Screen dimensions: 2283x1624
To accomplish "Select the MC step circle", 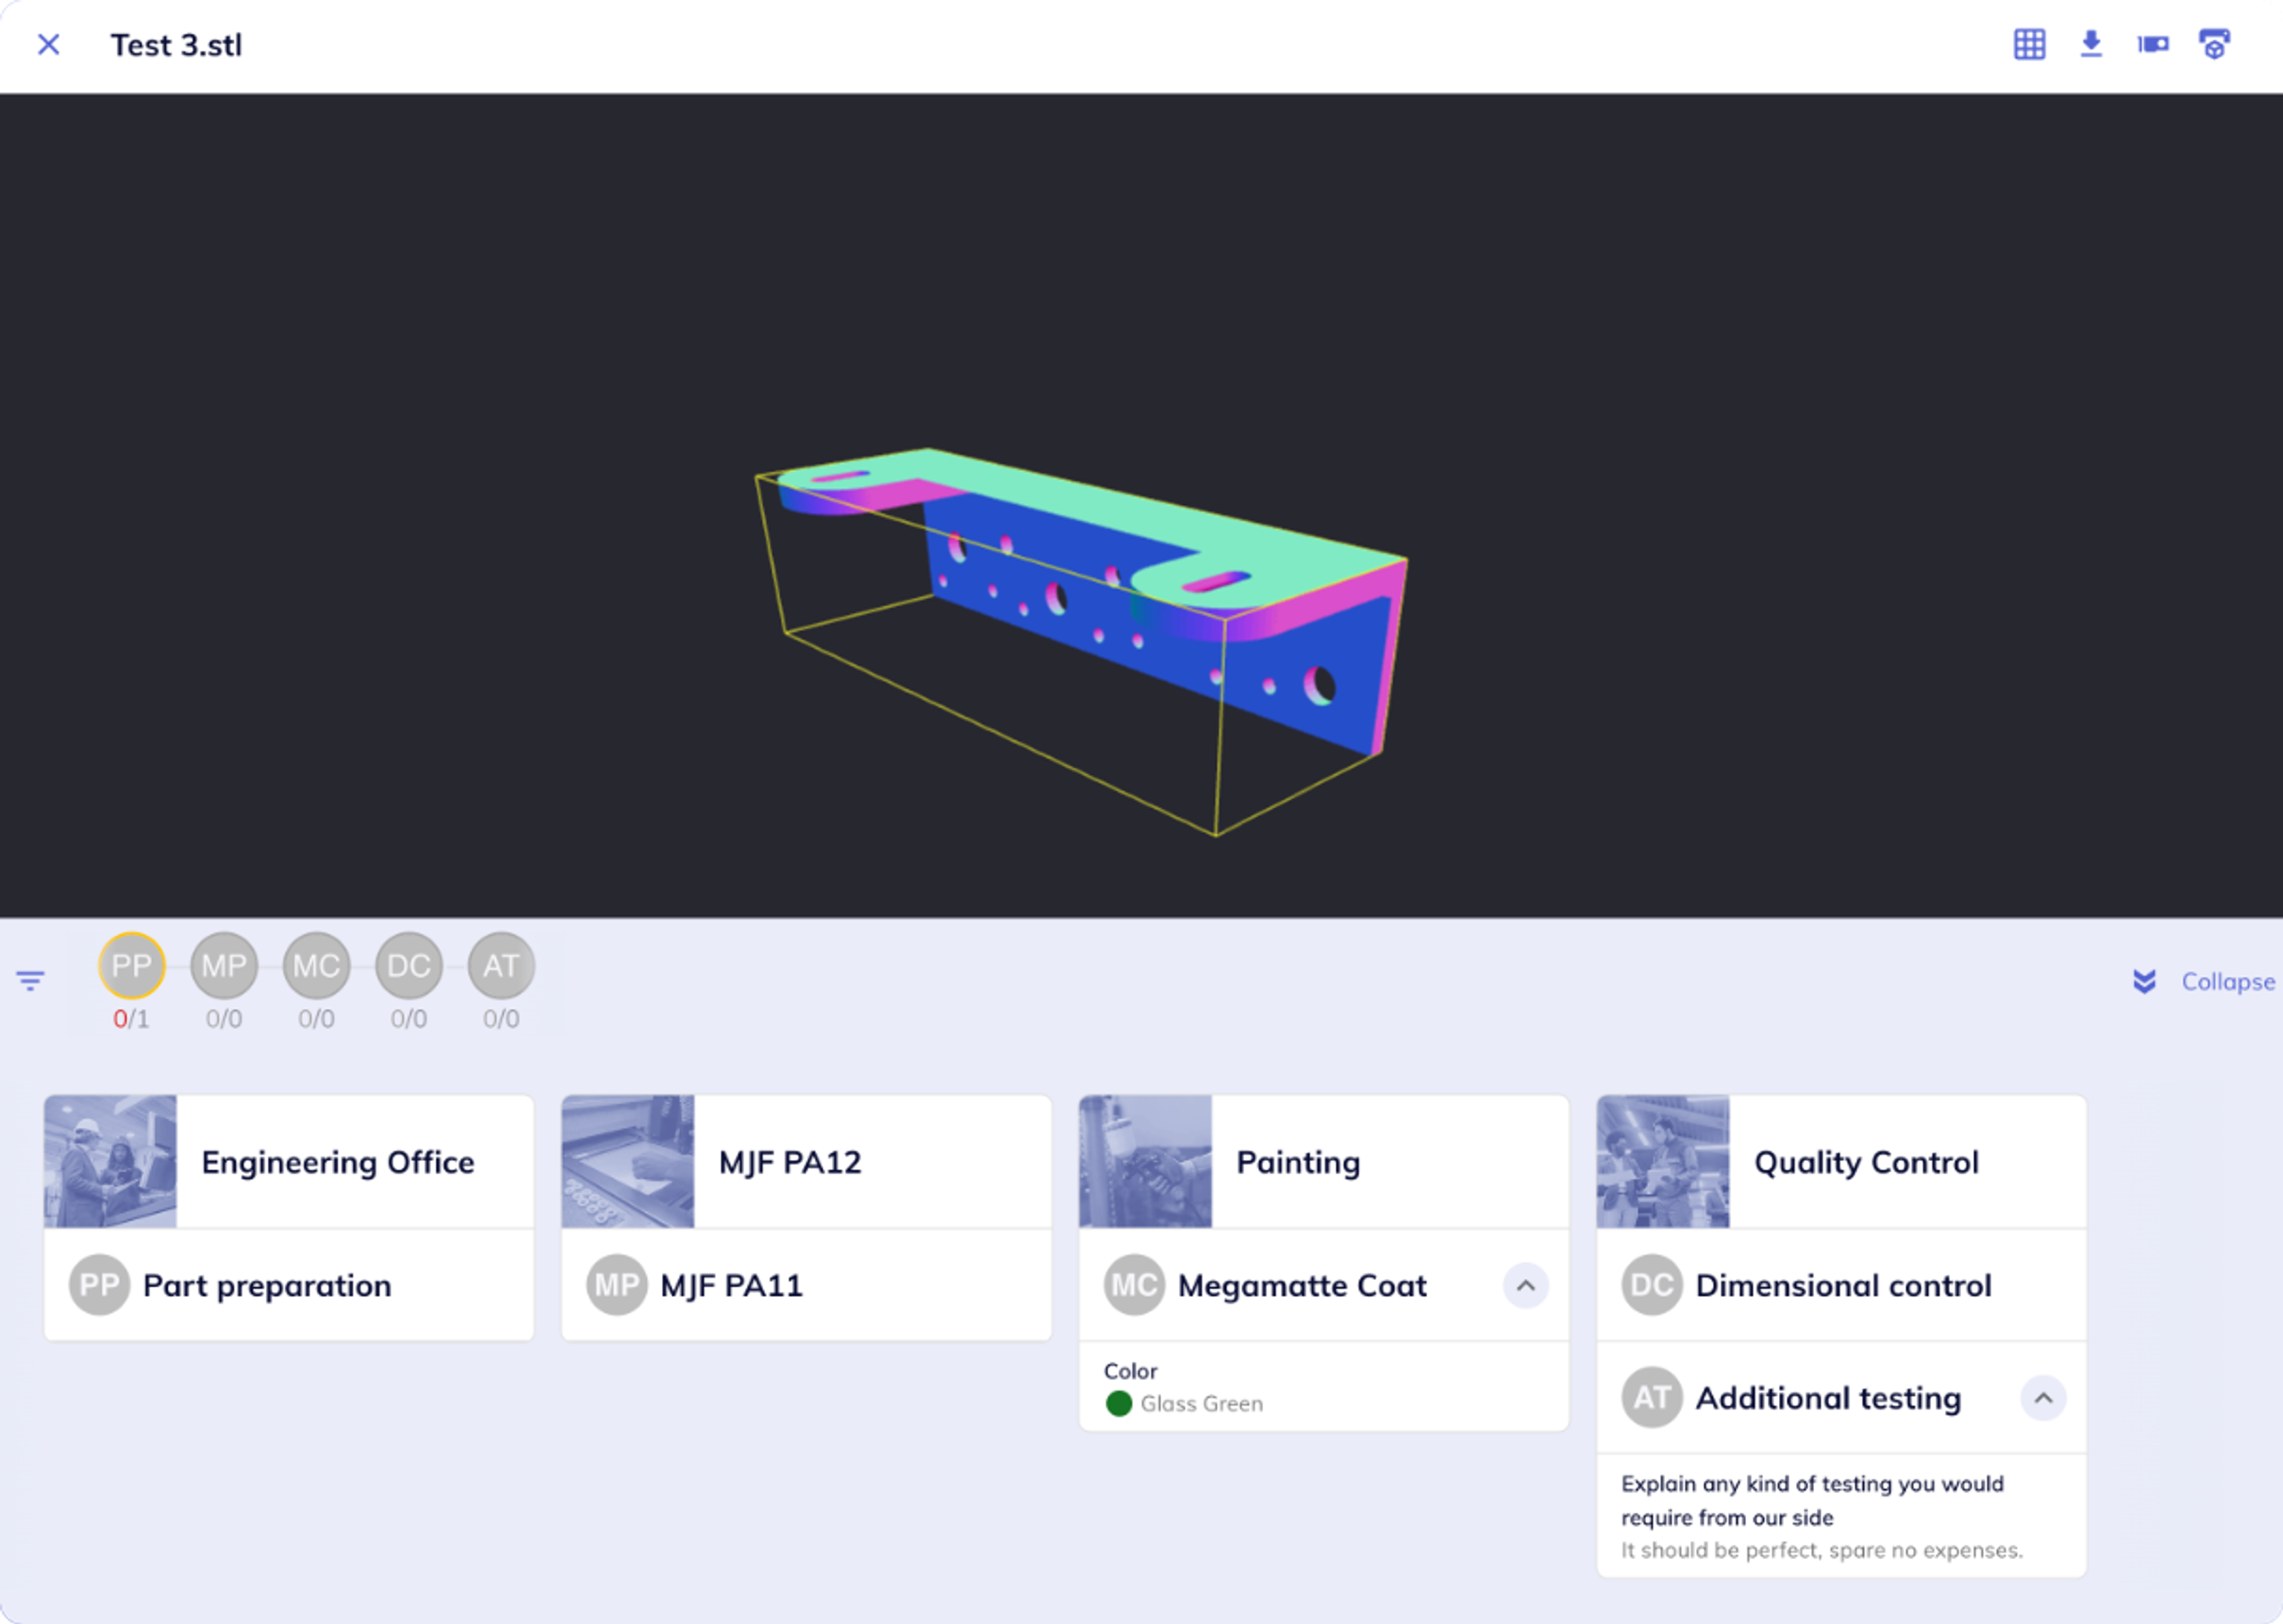I will 316,966.
